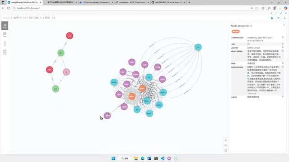Open a new browser tab
Viewport: 289px width, 162px height.
[189, 2]
